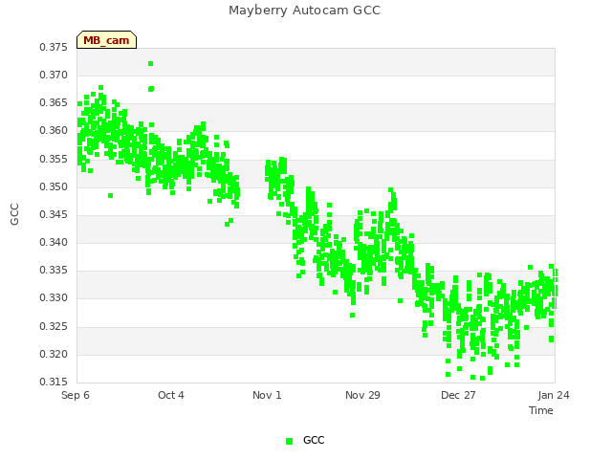
Task: Click the green GCC legend swatch
Action: coord(289,441)
